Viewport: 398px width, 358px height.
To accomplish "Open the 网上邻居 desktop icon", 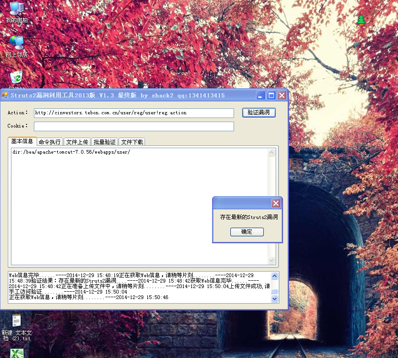I will click(x=17, y=47).
